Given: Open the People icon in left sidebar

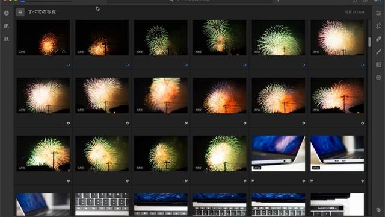Looking at the screenshot, I should click(x=7, y=39).
